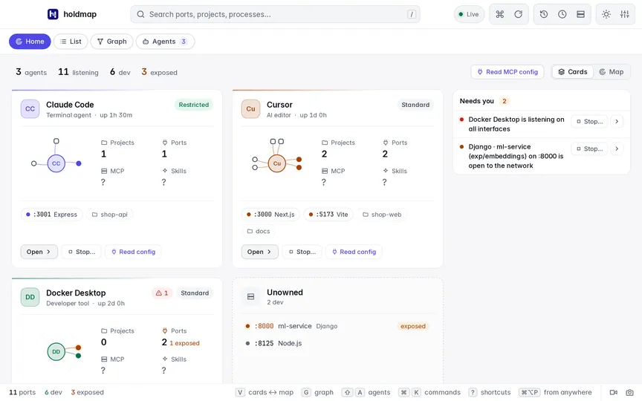The image size is (642, 401).
Task: Click the DD avatar on Docker Desktop card
Action: [30, 297]
